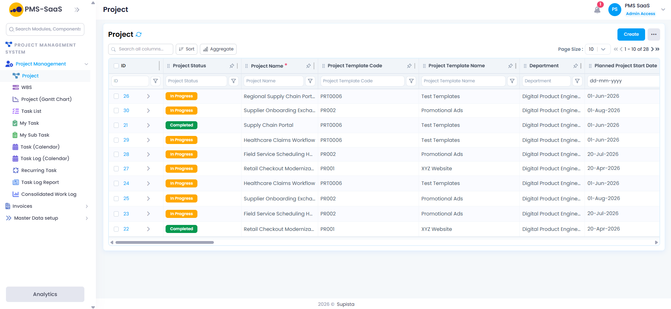Open project ID 22 link
Image resolution: width=671 pixels, height=309 pixels.
126,229
